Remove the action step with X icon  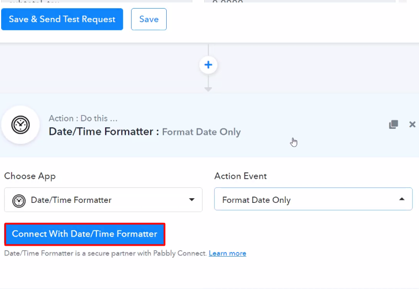click(x=412, y=124)
